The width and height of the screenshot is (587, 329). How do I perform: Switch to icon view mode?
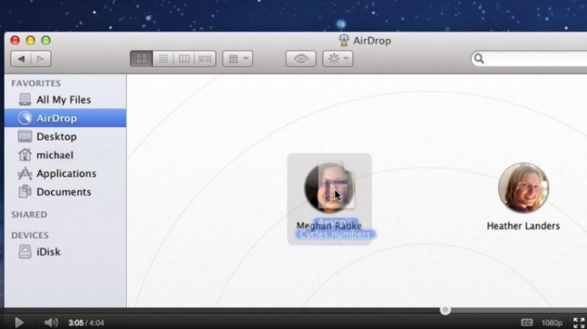click(142, 59)
